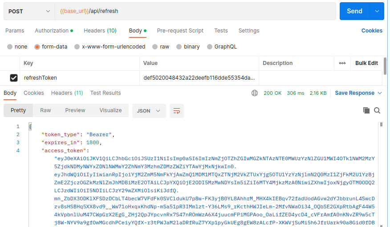
Task: Click the Key column header
Action: [28, 63]
